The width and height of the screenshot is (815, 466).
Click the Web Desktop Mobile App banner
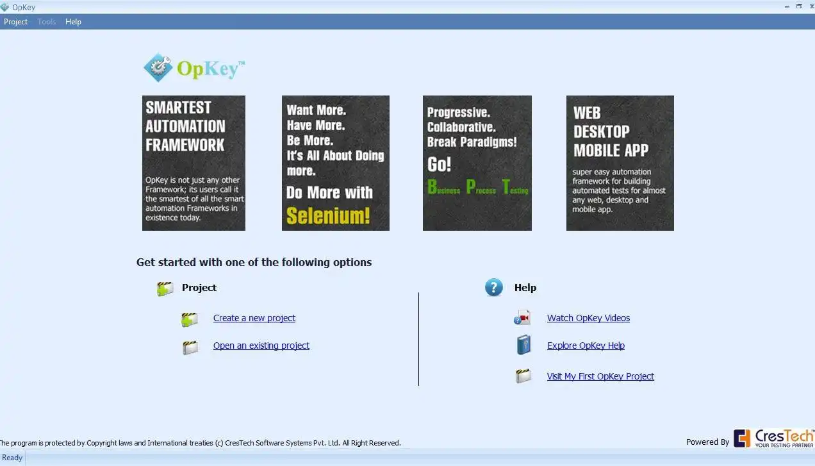click(x=620, y=163)
